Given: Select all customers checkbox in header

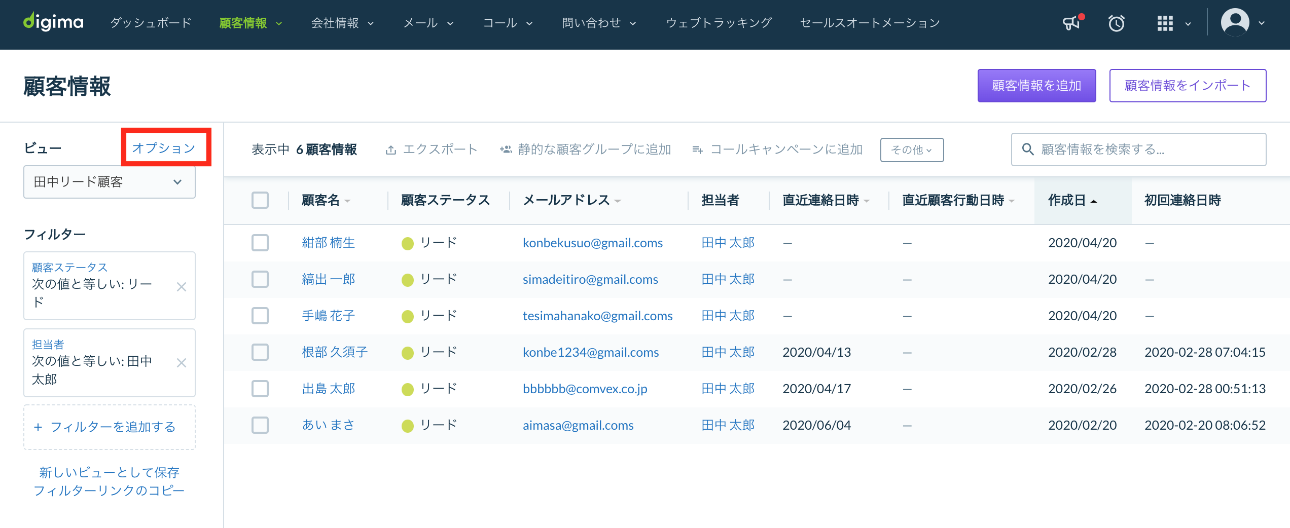Looking at the screenshot, I should tap(260, 200).
